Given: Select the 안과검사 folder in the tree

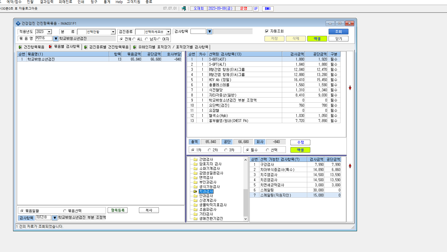Looking at the screenshot, I should coord(206,196).
